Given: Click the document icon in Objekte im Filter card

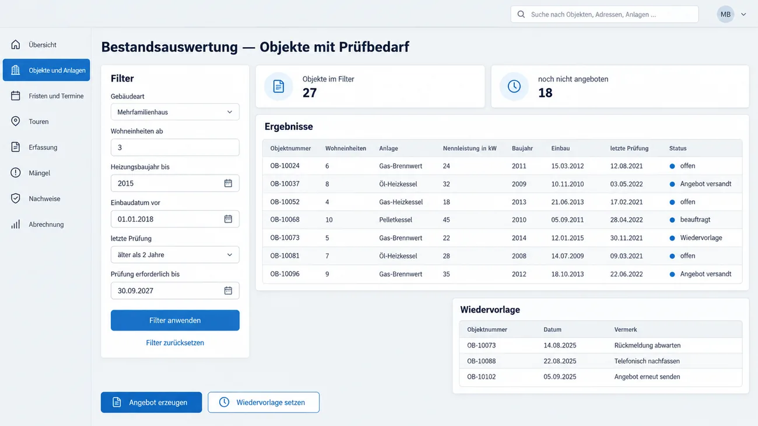Looking at the screenshot, I should 279,86.
